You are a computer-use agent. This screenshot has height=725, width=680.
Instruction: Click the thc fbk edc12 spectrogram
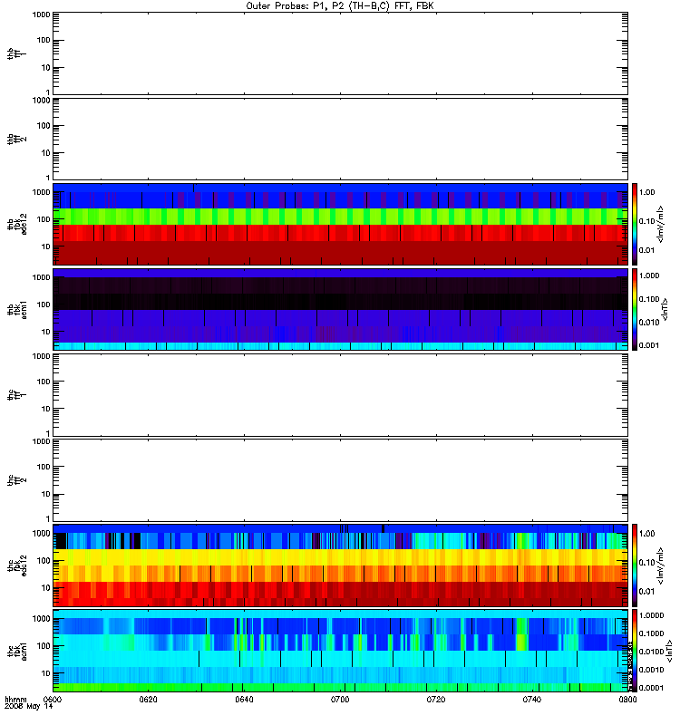tap(340, 565)
